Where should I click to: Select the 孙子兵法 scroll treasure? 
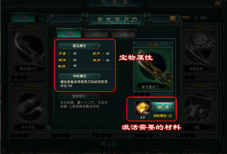28,109
